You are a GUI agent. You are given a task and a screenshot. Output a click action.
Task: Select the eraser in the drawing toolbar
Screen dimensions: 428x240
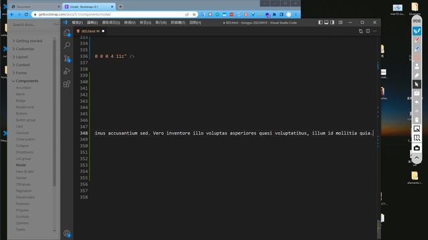(x=417, y=75)
